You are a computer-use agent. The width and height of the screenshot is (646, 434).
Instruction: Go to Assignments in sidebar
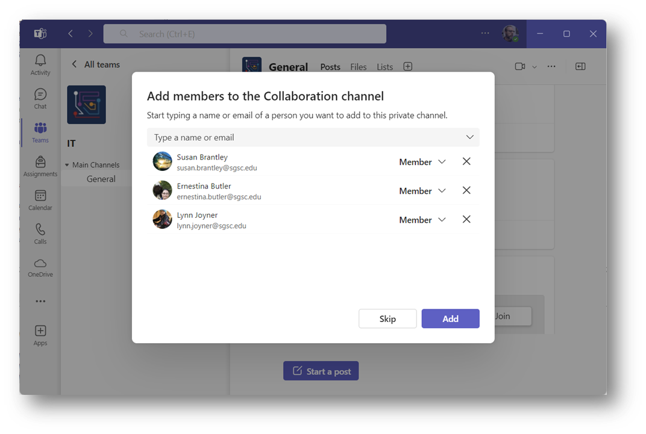[x=40, y=166]
